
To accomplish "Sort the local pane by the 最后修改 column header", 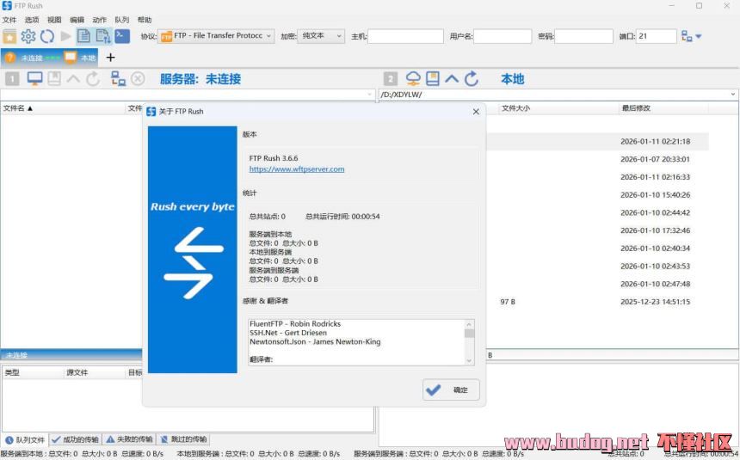I will (x=663, y=108).
